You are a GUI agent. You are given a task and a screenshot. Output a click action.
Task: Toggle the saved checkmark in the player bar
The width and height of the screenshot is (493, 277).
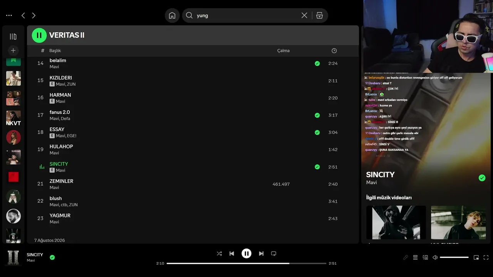click(x=52, y=257)
